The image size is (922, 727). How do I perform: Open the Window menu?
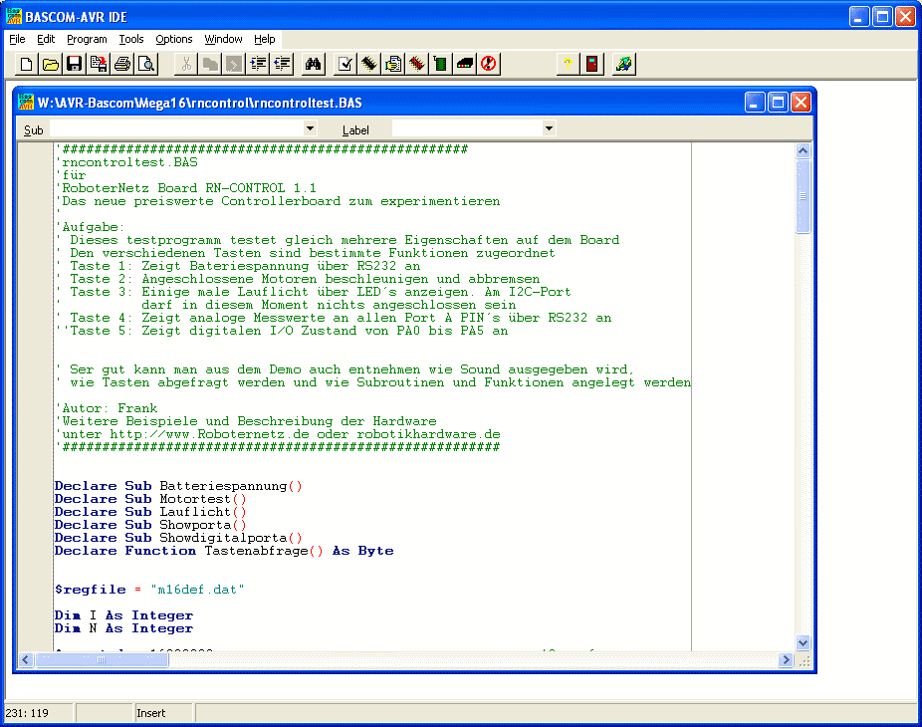[223, 39]
